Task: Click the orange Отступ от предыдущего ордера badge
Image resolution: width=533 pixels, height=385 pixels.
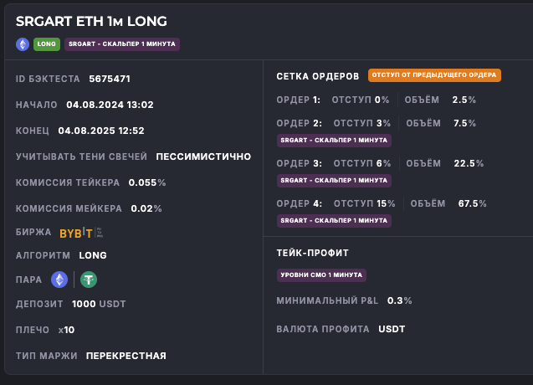Action: [x=434, y=75]
